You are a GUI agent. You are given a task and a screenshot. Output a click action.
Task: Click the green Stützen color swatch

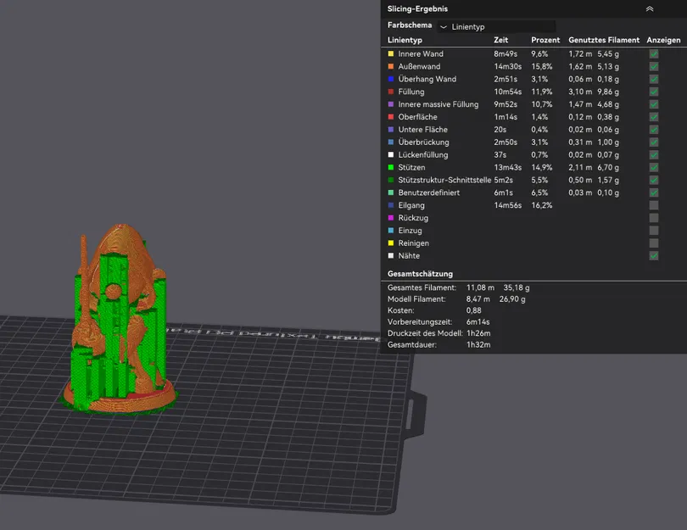click(x=390, y=167)
